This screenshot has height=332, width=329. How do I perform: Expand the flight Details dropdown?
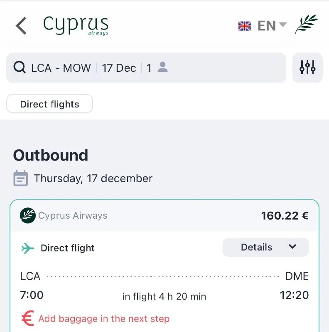click(265, 247)
